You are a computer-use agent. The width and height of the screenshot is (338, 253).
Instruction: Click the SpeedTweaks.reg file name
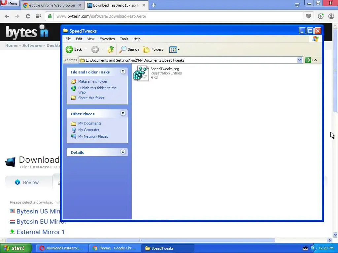[165, 69]
